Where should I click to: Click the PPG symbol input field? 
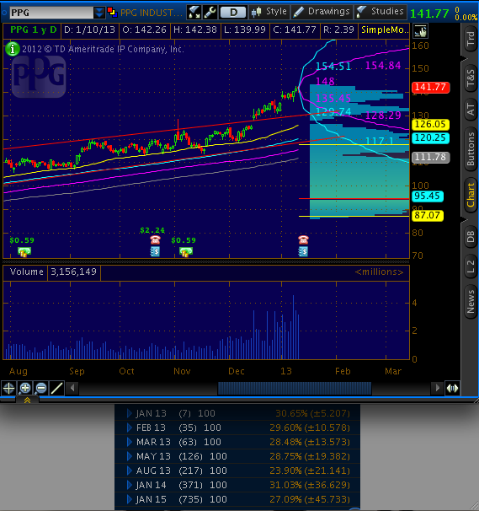point(51,13)
